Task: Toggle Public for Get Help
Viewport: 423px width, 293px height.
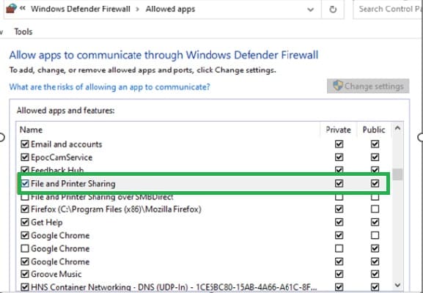Action: (x=375, y=222)
